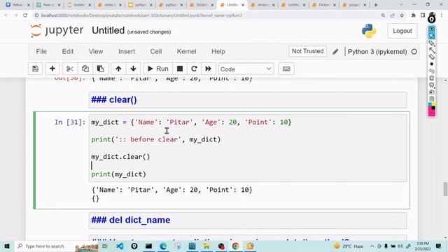
Task: Click the notebook vertical scrollbar thumb
Action: click(x=445, y=189)
